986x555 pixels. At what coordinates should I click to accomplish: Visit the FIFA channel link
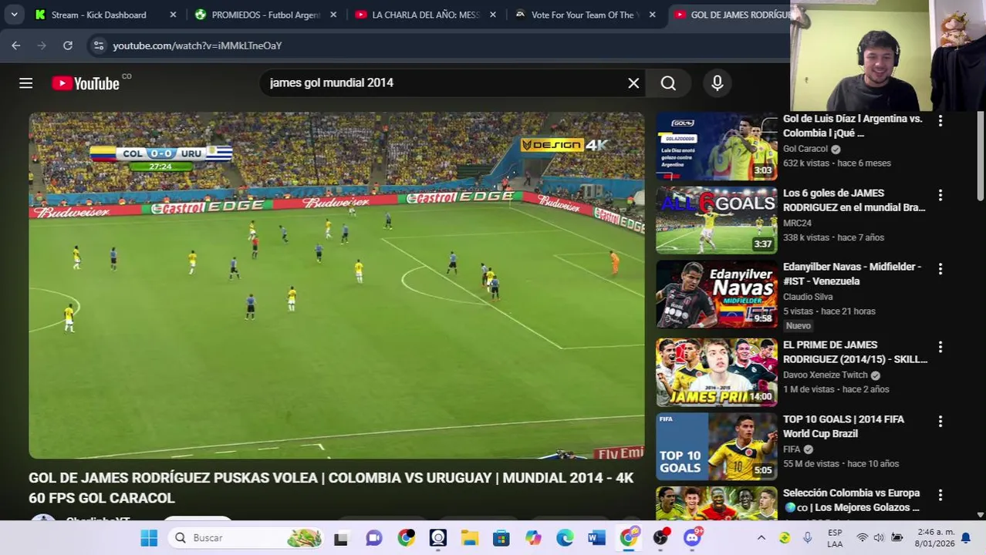coord(792,449)
